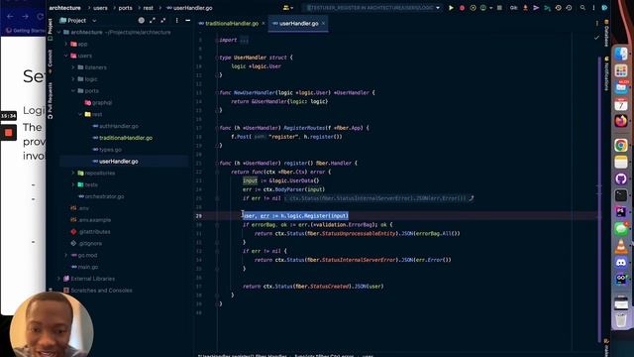Open the run configuration dropdown

[x=371, y=8]
